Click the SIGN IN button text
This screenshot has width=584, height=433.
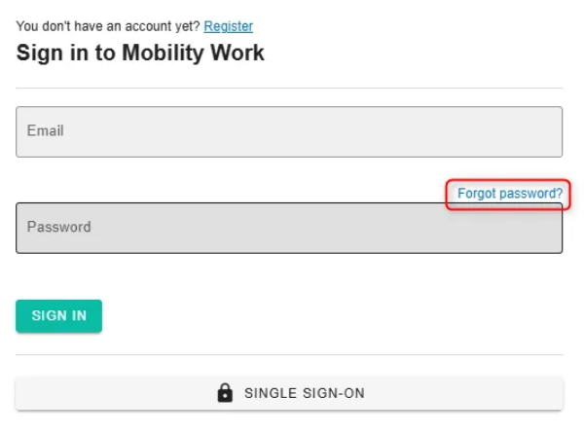58,316
